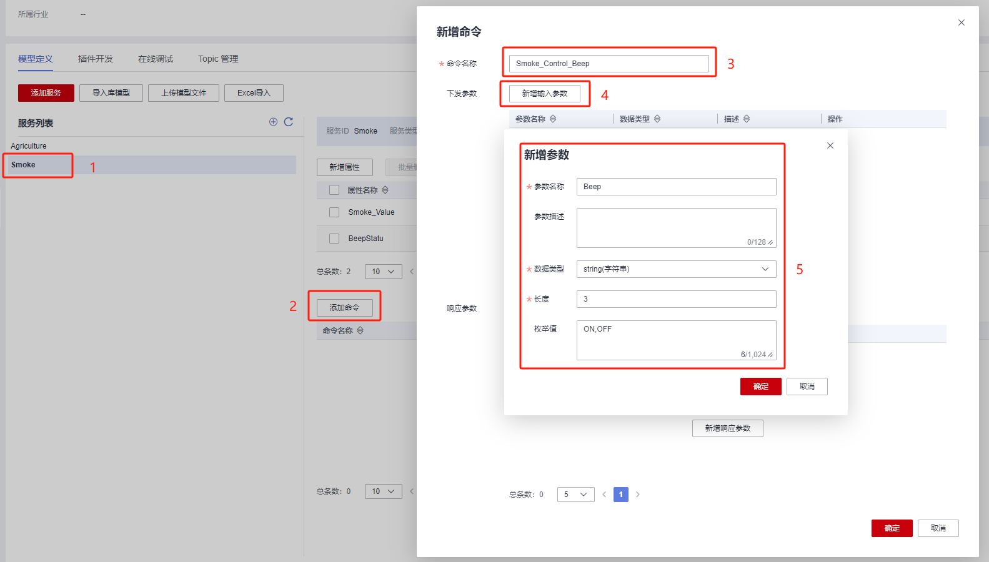Click the 参数名称 field containing Beep
989x562 pixels.
click(x=676, y=187)
